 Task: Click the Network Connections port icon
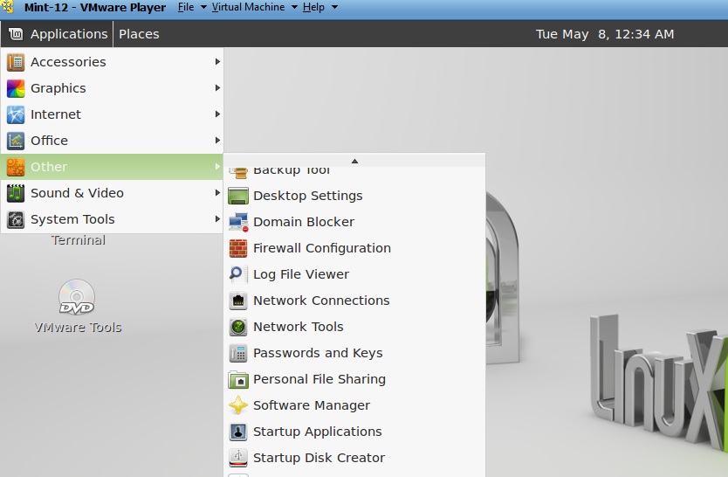pos(238,301)
